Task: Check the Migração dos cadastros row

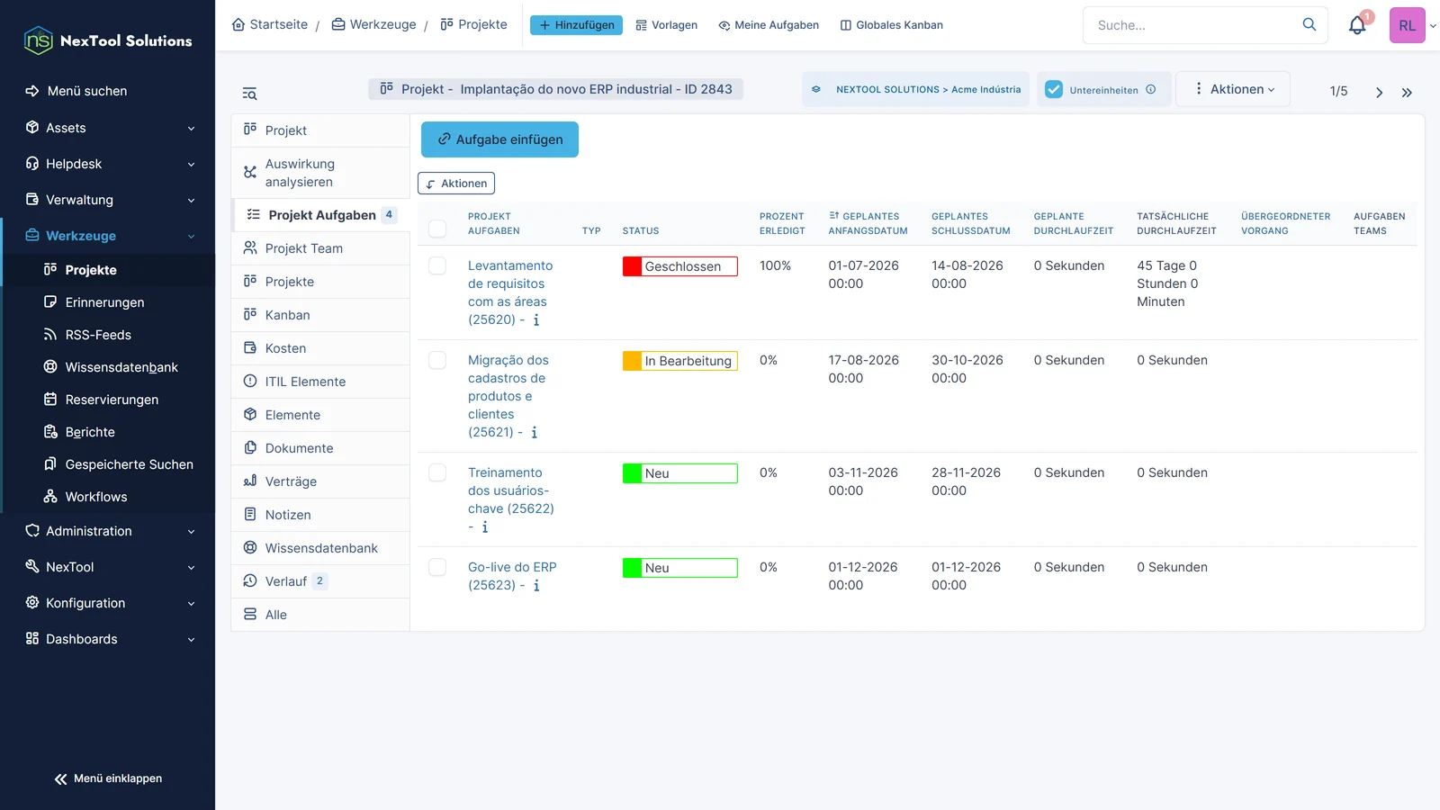Action: point(437,360)
